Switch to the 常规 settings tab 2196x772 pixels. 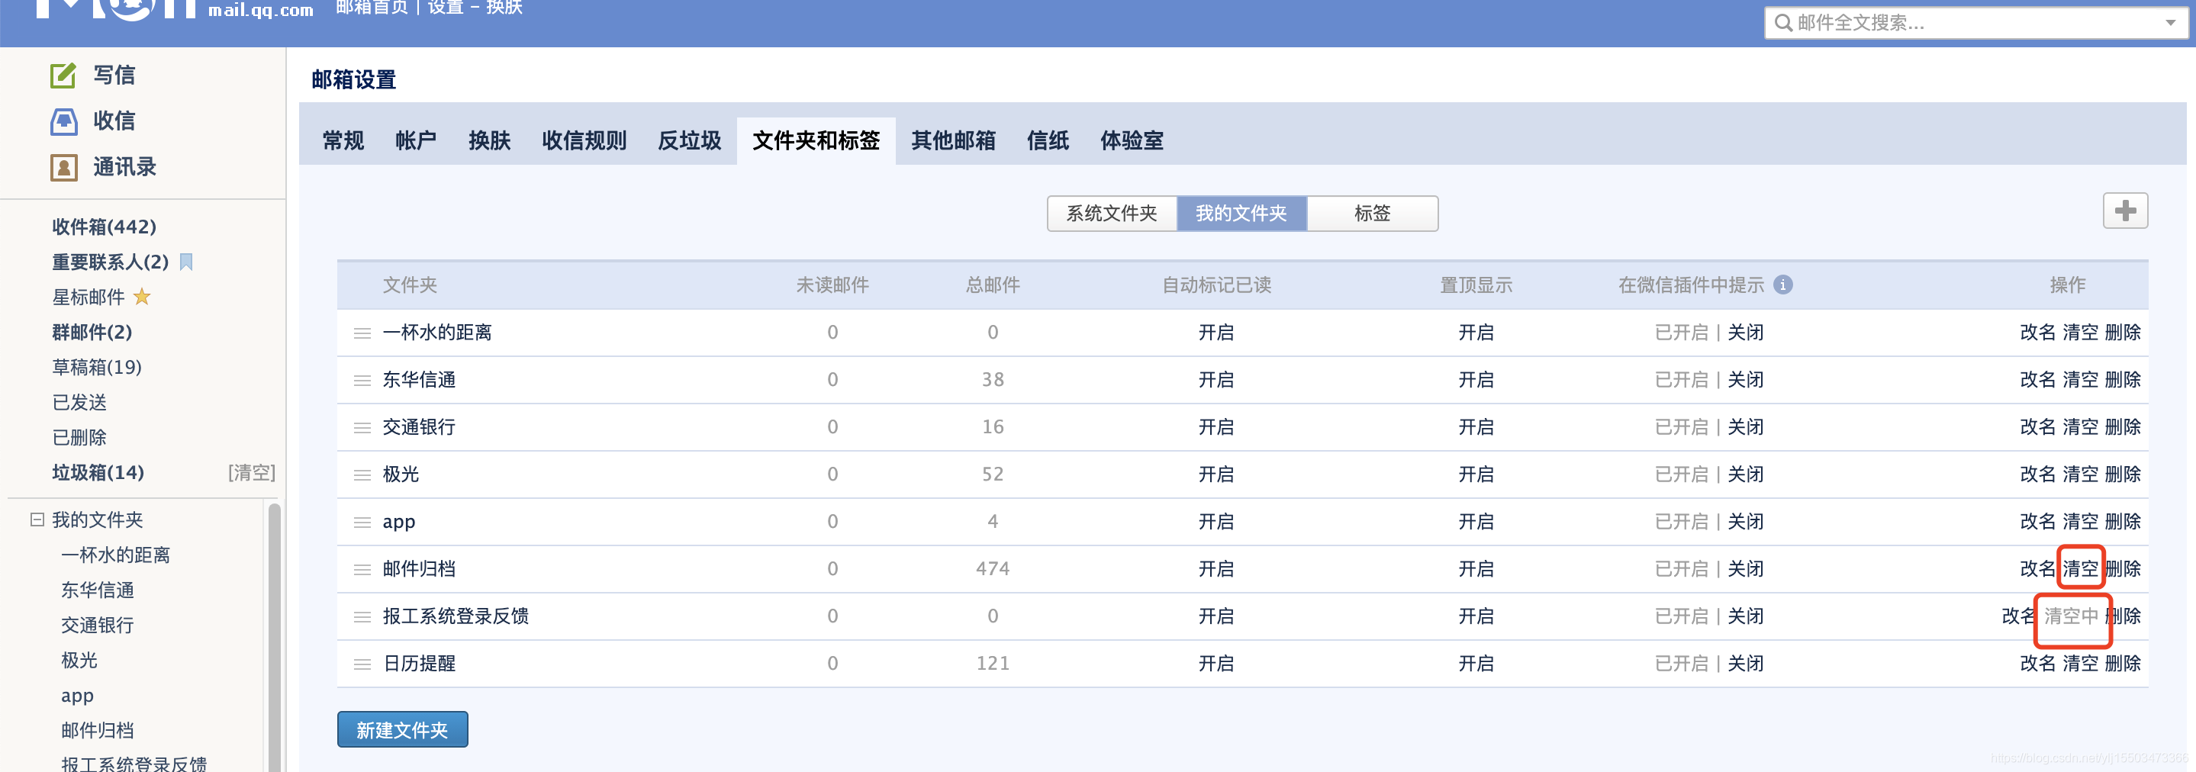(343, 140)
